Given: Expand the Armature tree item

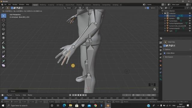Looking at the screenshot, I should click(165, 16).
